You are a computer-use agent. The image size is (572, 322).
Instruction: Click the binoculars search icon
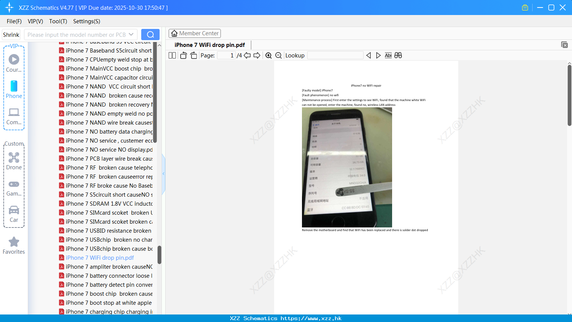pyautogui.click(x=398, y=55)
